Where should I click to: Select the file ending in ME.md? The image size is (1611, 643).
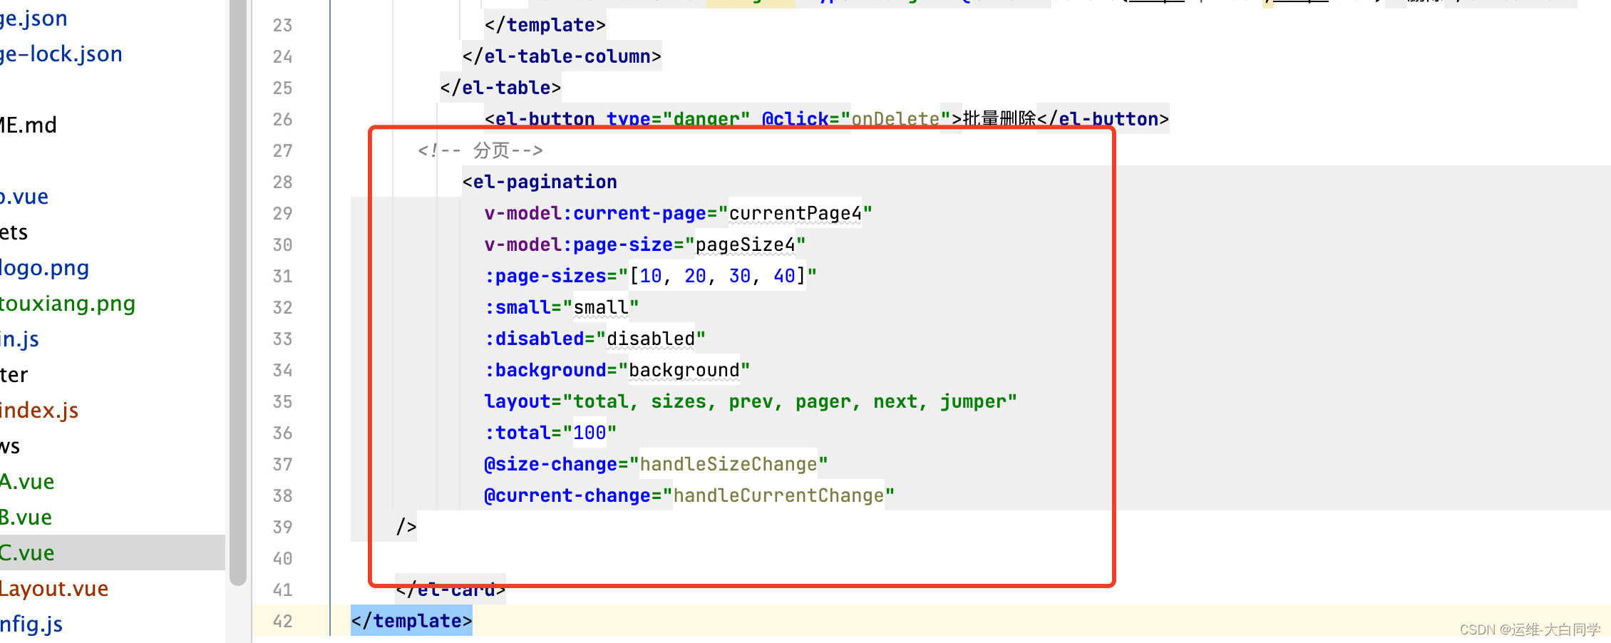[29, 125]
